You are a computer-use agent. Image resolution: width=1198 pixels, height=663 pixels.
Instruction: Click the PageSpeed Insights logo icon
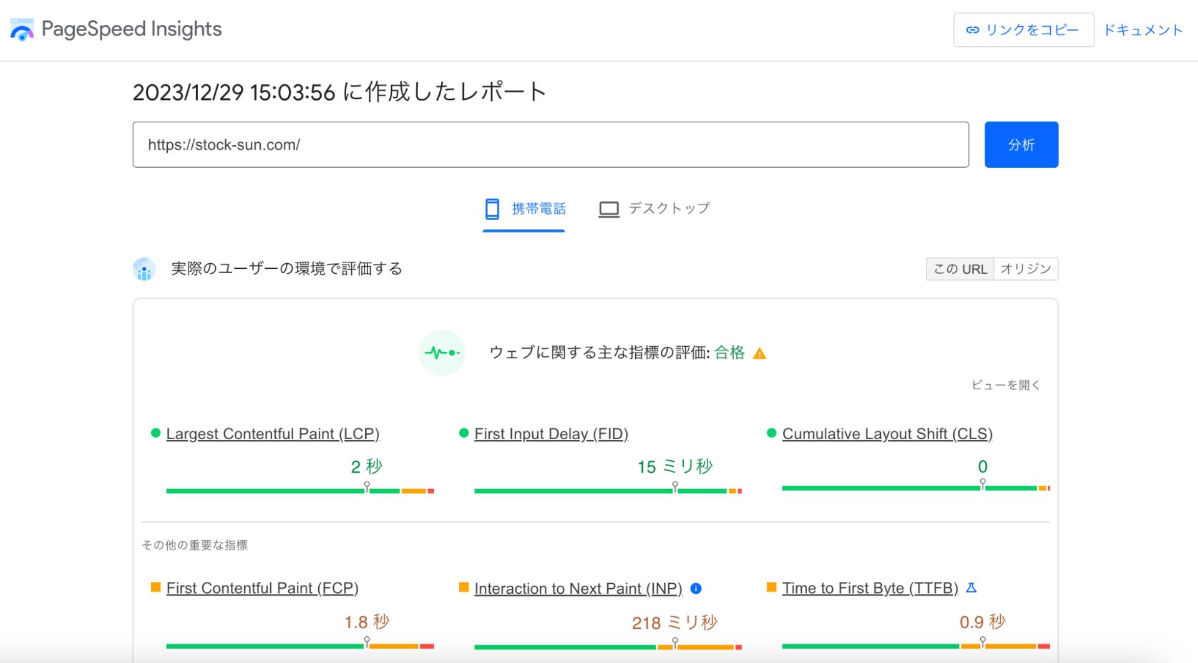21,29
